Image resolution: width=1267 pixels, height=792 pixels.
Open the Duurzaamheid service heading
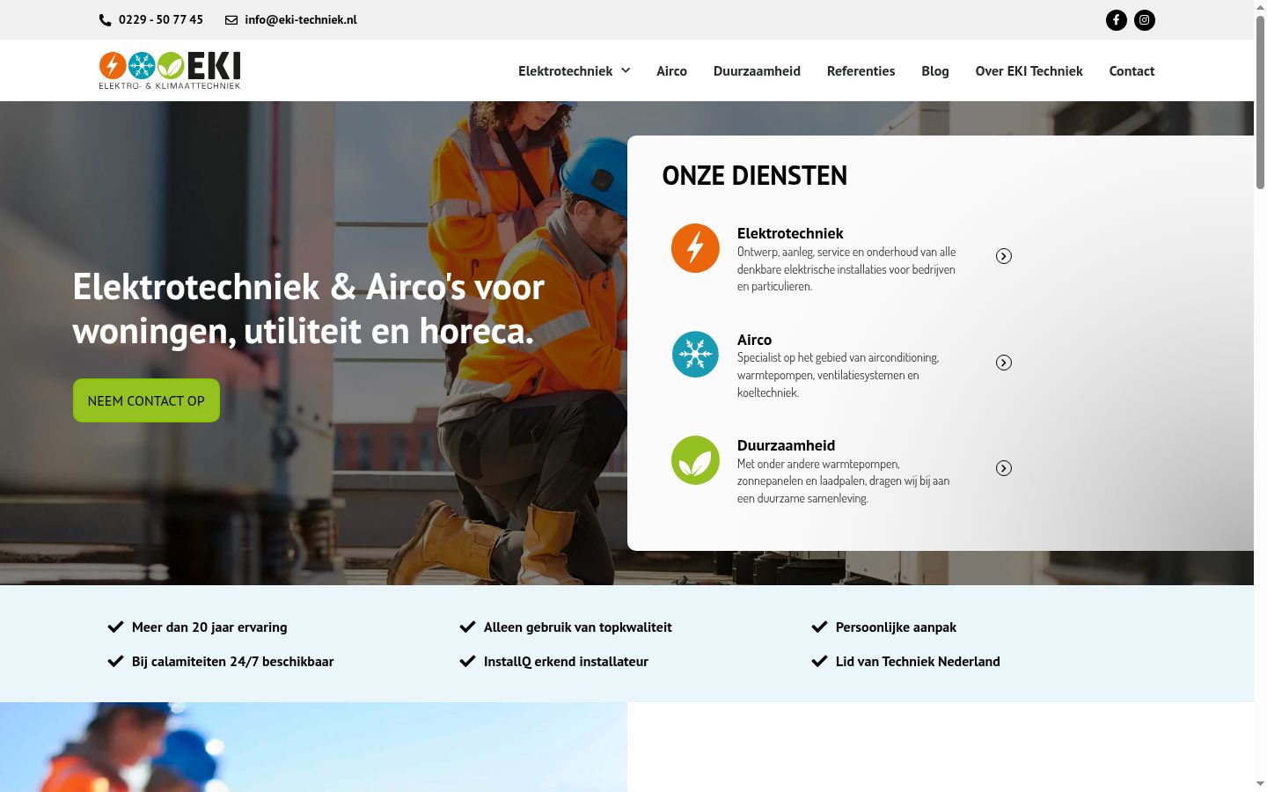point(786,445)
